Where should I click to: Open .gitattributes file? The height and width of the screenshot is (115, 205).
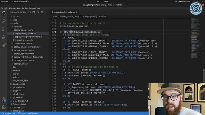coord(29,87)
